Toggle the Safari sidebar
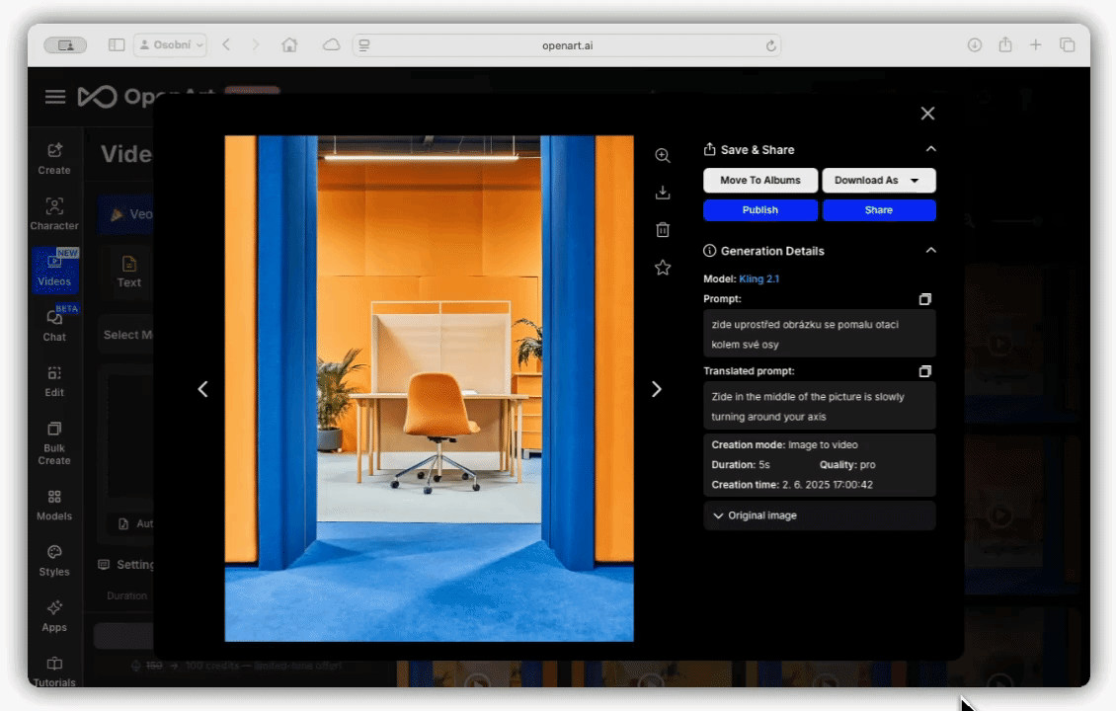 [x=116, y=44]
